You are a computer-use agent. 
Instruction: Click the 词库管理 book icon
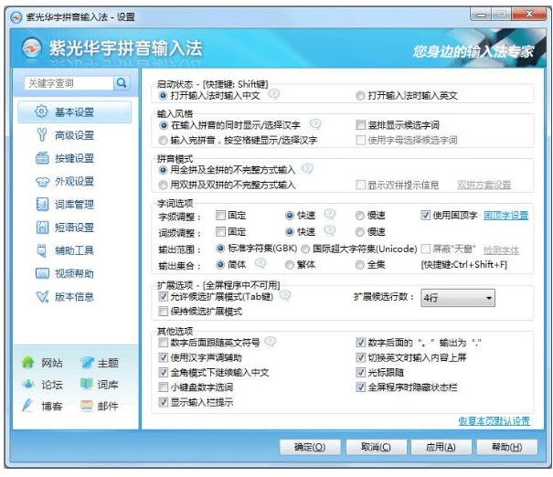(x=42, y=204)
